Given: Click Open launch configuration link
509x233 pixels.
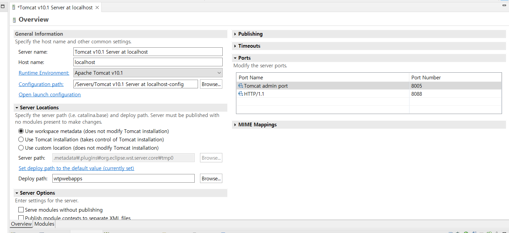Looking at the screenshot, I should click(x=50, y=95).
